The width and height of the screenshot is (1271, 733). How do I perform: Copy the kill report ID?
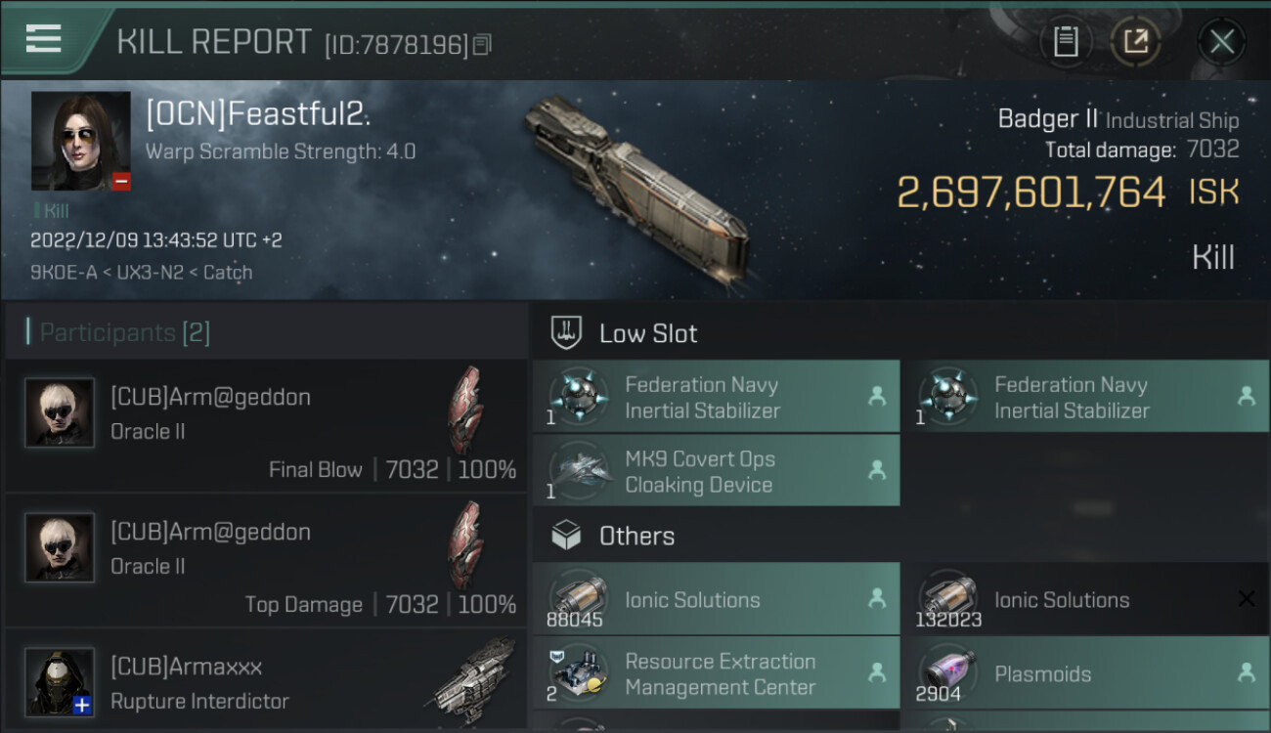tap(482, 45)
